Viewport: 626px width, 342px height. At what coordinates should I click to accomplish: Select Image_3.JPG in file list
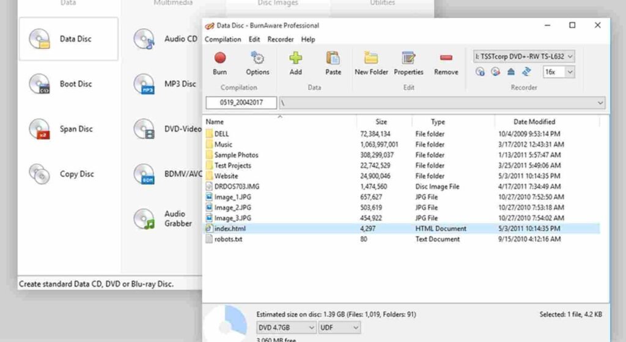(402, 218)
